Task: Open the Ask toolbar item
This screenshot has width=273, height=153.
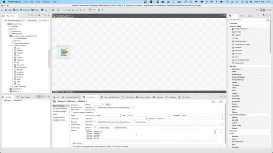Action: [16, 10]
